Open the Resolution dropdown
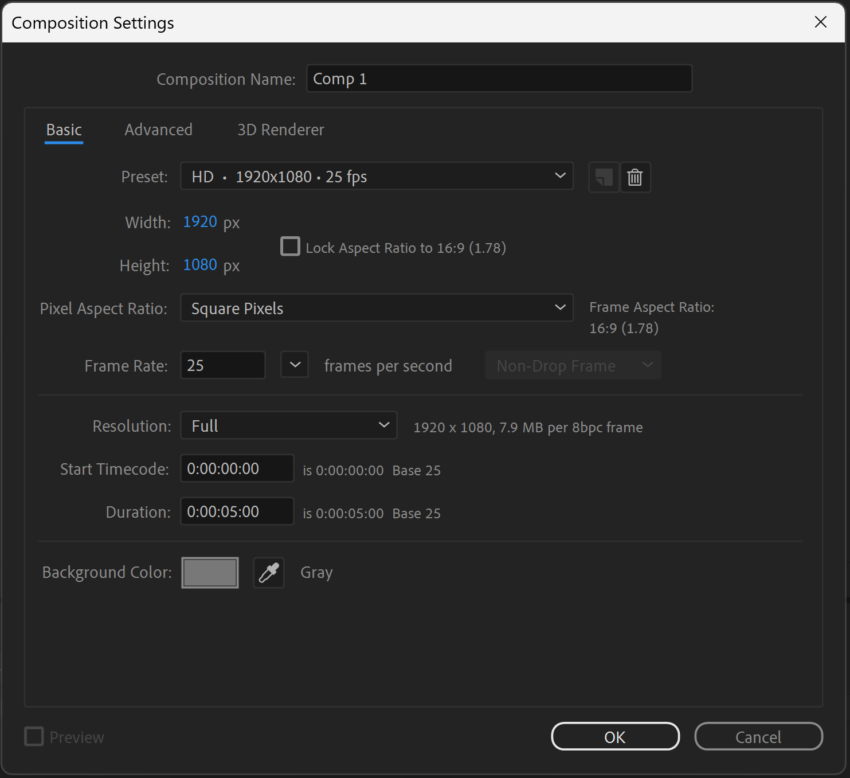The image size is (850, 778). (x=288, y=425)
